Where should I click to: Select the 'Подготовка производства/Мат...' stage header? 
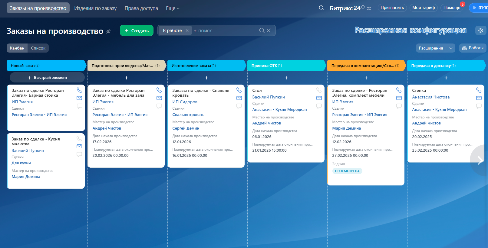(x=127, y=66)
